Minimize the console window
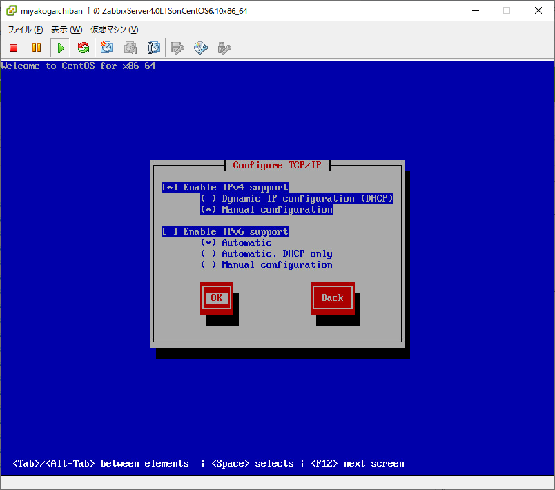The image size is (555, 490). [x=476, y=10]
